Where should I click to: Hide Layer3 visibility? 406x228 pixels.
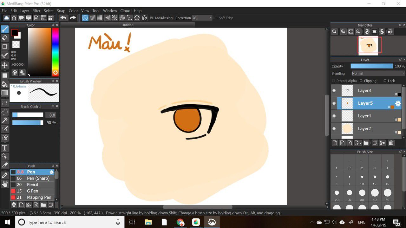coord(334,91)
